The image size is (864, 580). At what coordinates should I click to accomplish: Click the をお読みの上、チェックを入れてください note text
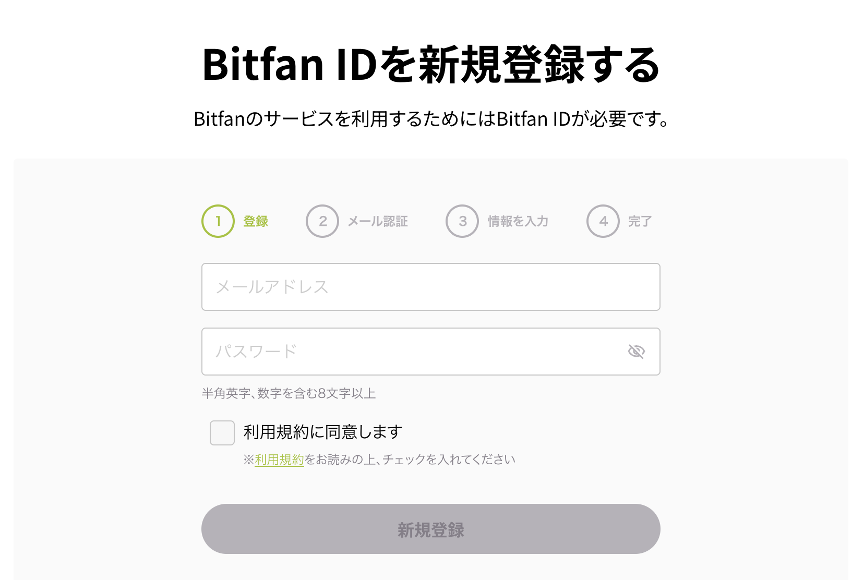pyautogui.click(x=410, y=460)
